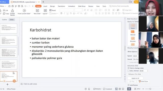Toggle Bold formatting
This screenshot has height=91, width=163.
[x=61, y=13]
